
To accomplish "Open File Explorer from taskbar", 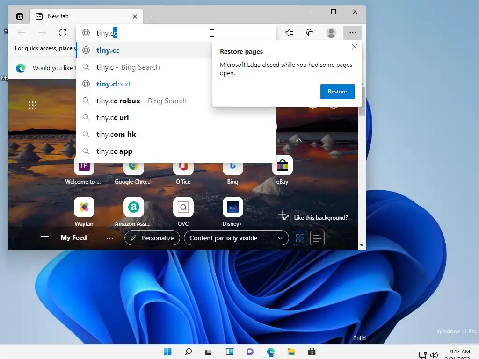I will (291, 352).
